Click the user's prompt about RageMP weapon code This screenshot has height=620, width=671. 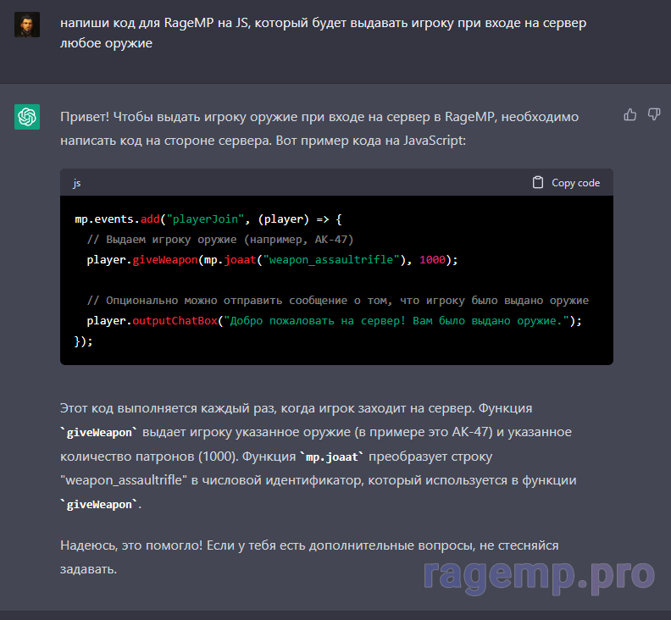[x=322, y=32]
